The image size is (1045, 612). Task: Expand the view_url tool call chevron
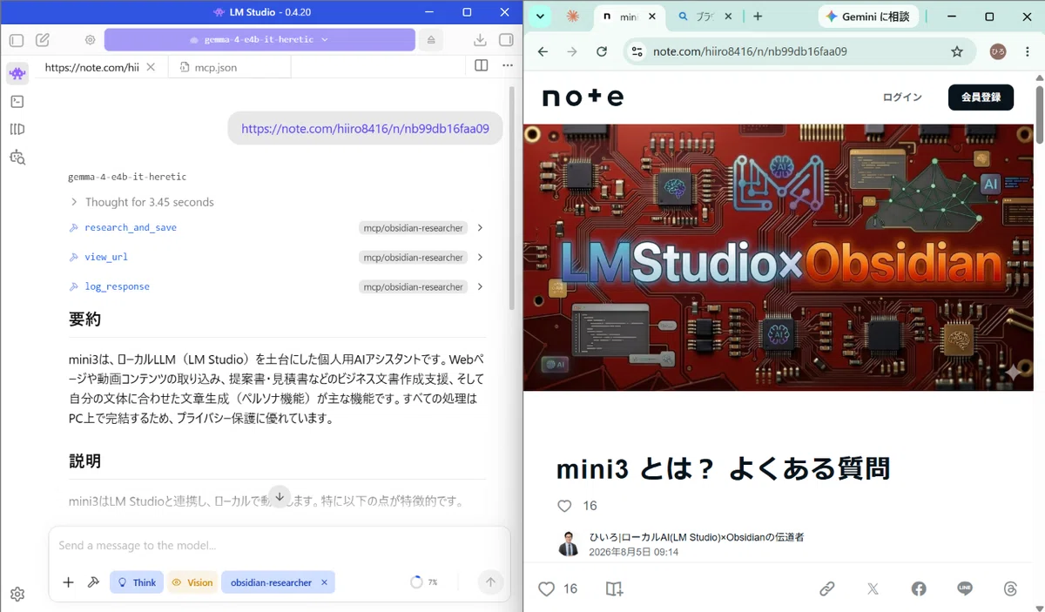click(x=480, y=258)
